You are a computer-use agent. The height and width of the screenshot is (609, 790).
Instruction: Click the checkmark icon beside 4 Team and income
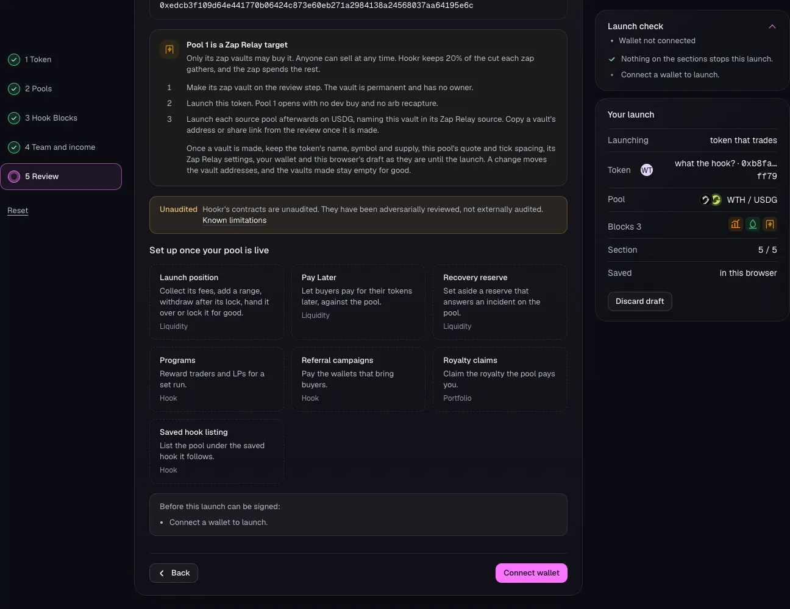pos(14,147)
